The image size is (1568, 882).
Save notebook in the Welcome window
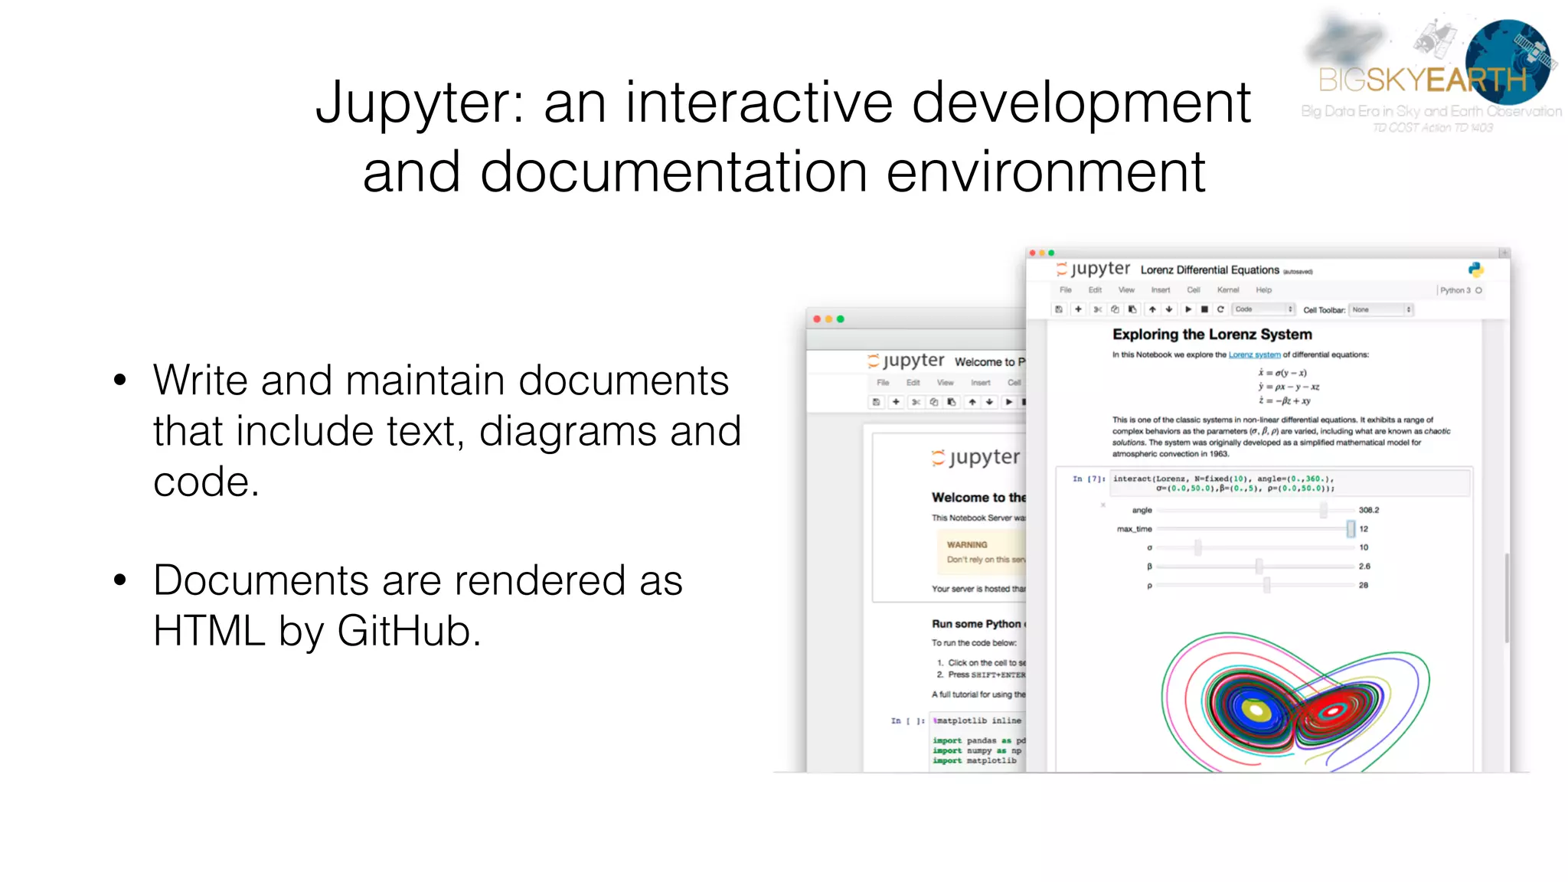877,402
